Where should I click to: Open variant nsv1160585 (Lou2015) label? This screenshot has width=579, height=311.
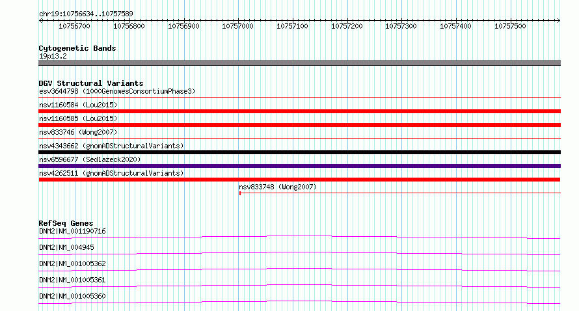pyautogui.click(x=78, y=118)
